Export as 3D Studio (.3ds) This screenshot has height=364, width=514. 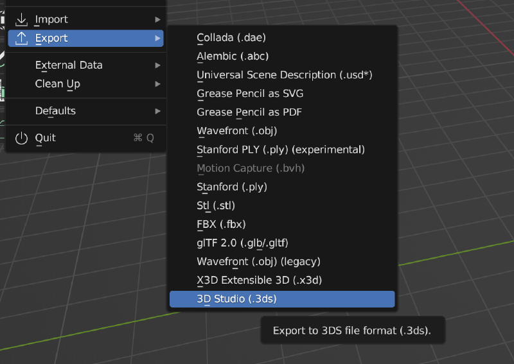(282, 299)
